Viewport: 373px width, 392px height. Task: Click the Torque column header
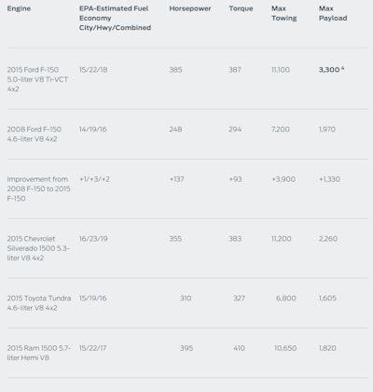click(x=241, y=8)
